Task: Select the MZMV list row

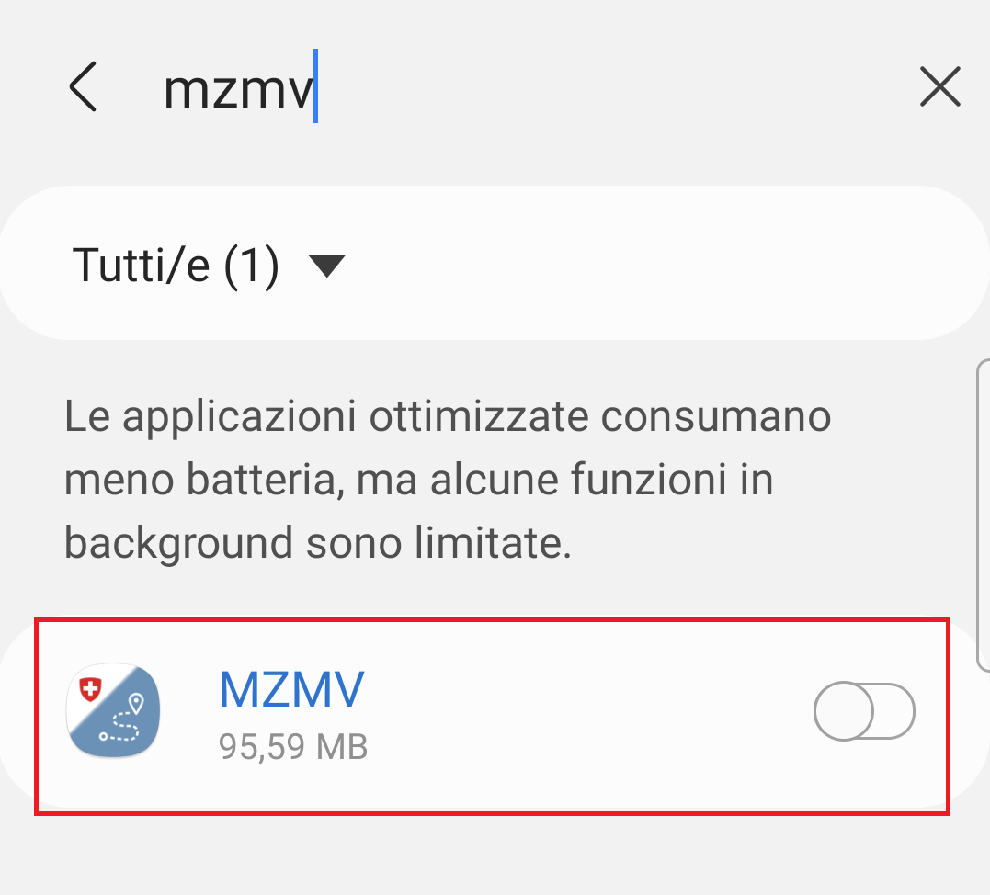Action: [x=492, y=717]
